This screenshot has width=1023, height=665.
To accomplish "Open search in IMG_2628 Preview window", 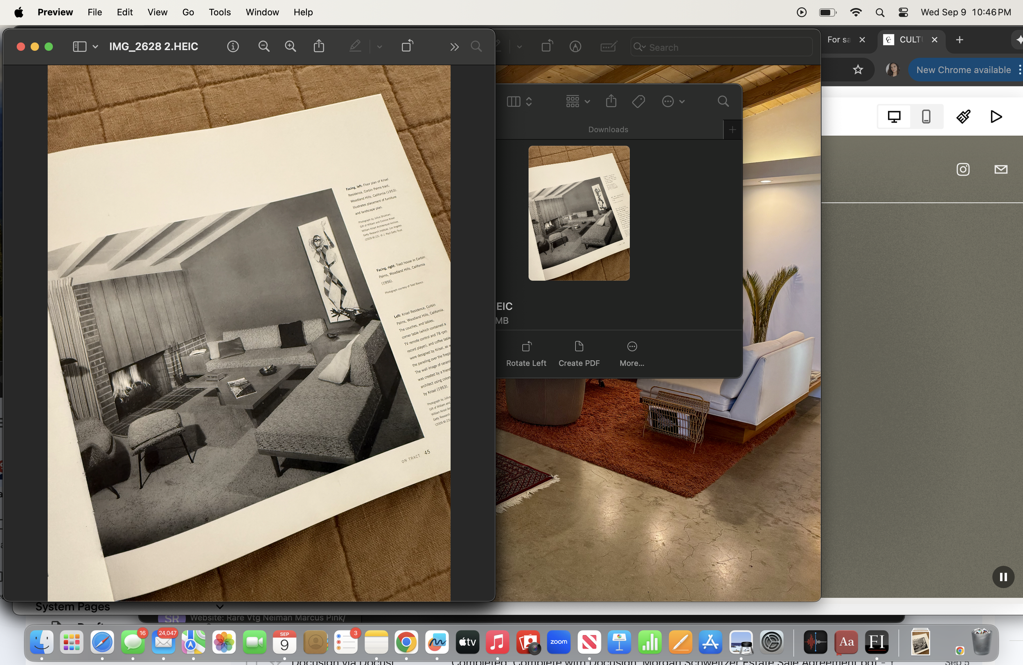I will 476,46.
